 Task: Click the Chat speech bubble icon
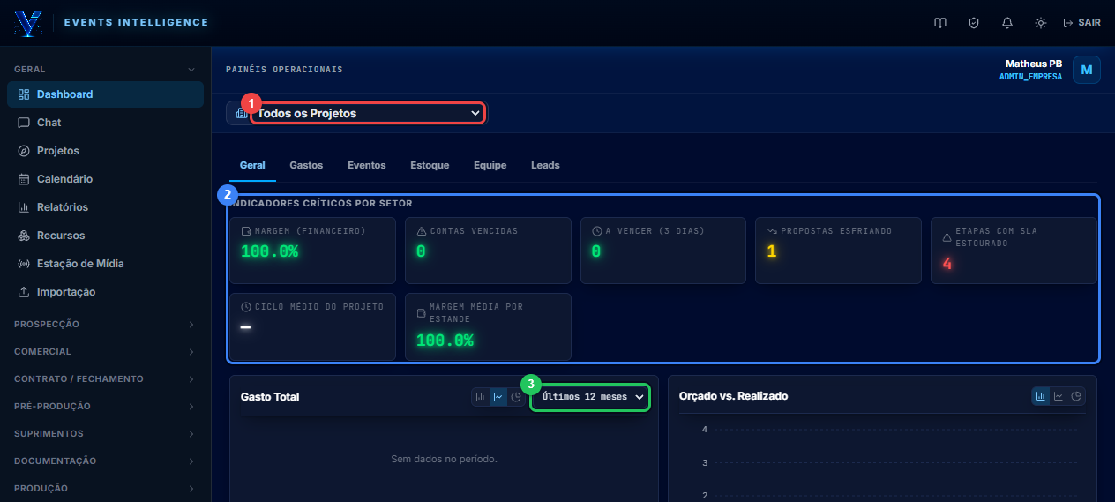pos(24,123)
